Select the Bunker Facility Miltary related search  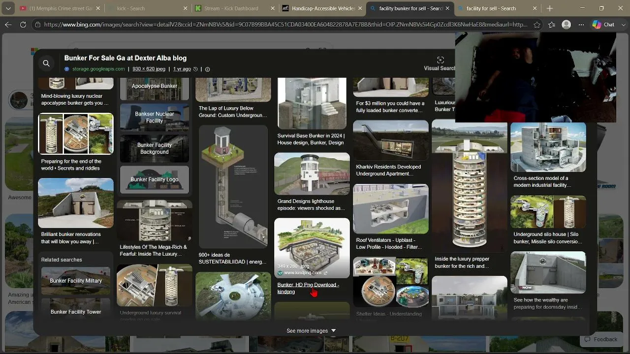[76, 281]
